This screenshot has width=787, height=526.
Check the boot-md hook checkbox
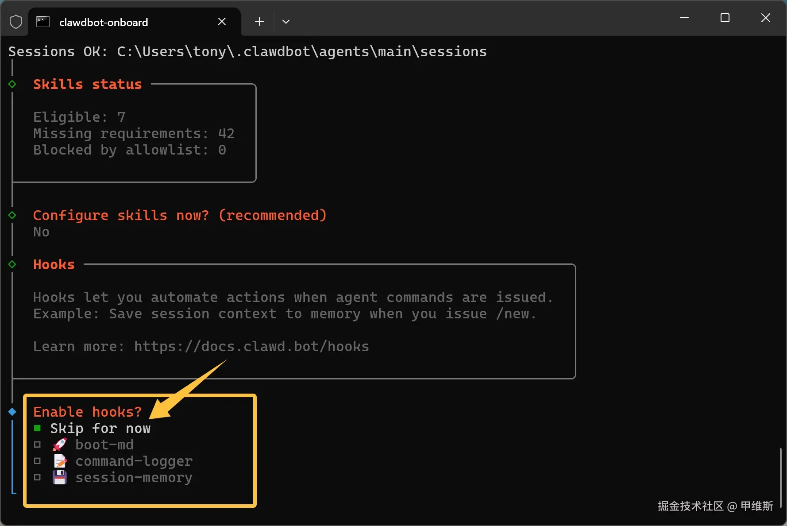(38, 445)
